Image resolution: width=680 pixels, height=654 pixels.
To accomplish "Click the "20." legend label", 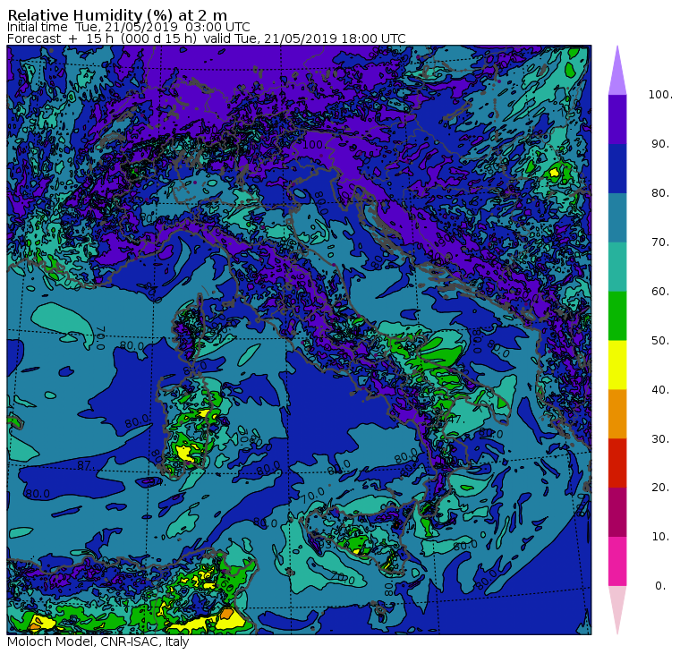I will click(660, 488).
